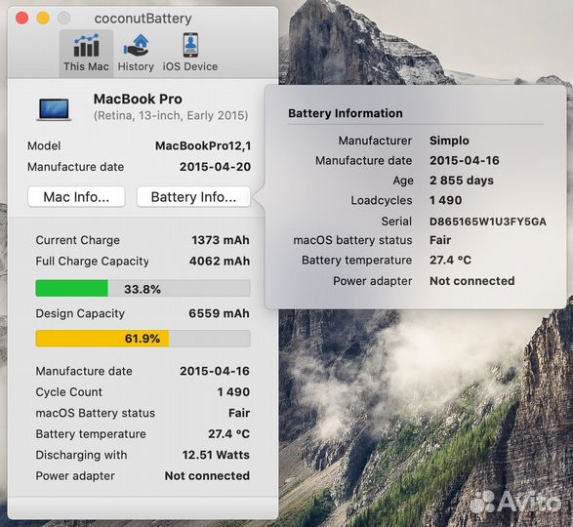Open the History tab icon
This screenshot has width=573, height=527.
point(136,46)
